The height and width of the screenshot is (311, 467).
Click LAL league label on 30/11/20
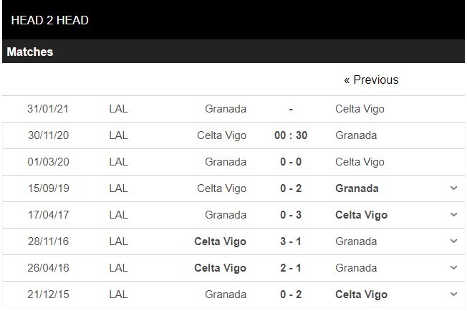click(x=119, y=135)
